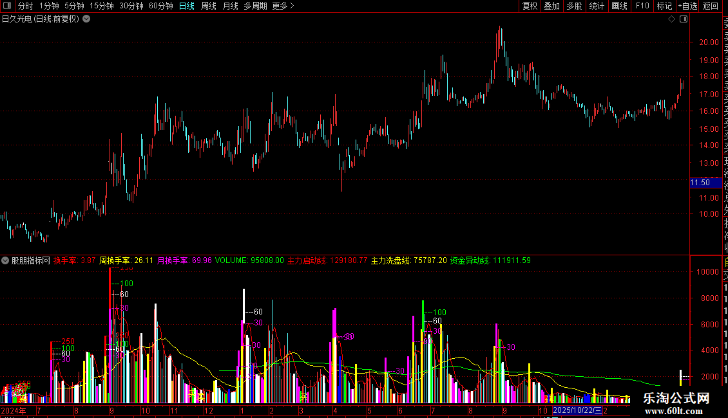Open the 画线 drawing tools
The image size is (728, 418).
point(619,6)
